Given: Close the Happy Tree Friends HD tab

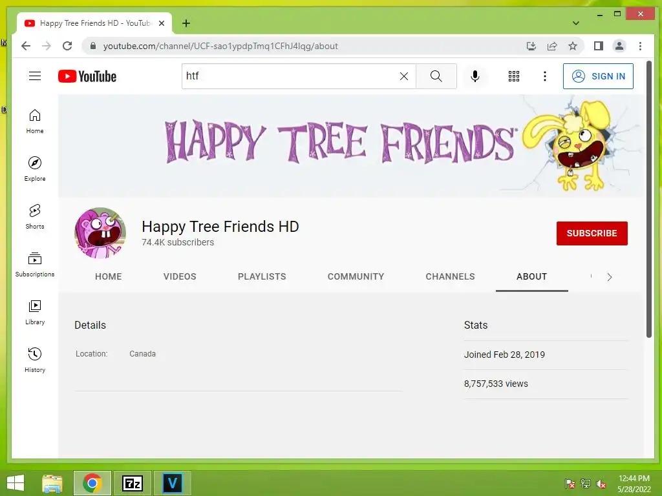Looking at the screenshot, I should coord(161,23).
